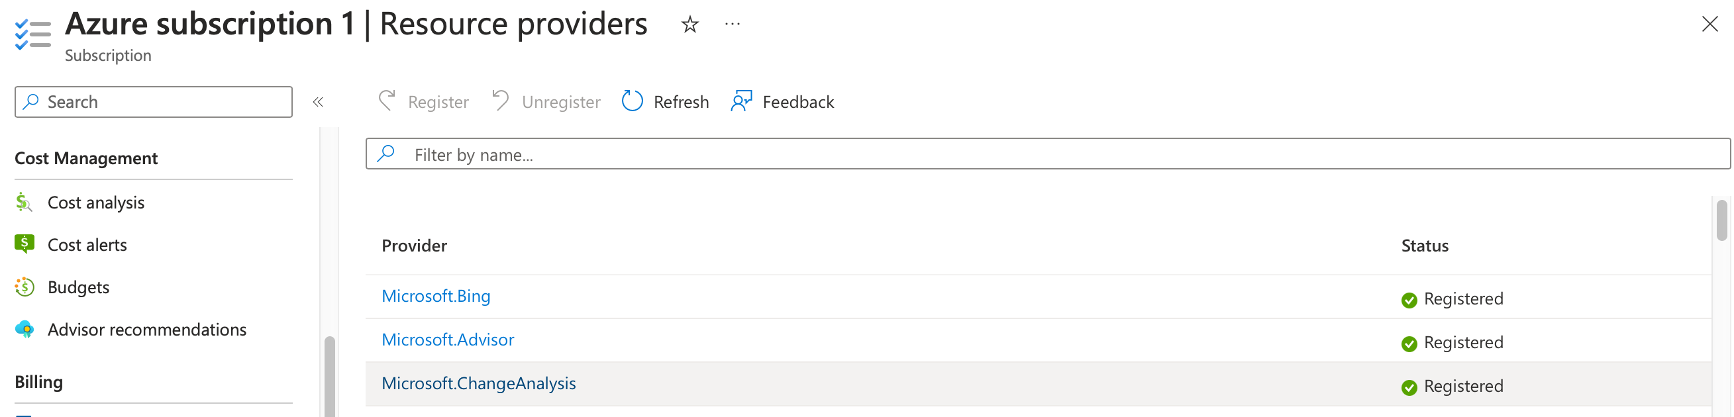Screen dimensions: 1734x417
Task: Click the Refresh icon on toolbar
Action: click(x=631, y=101)
